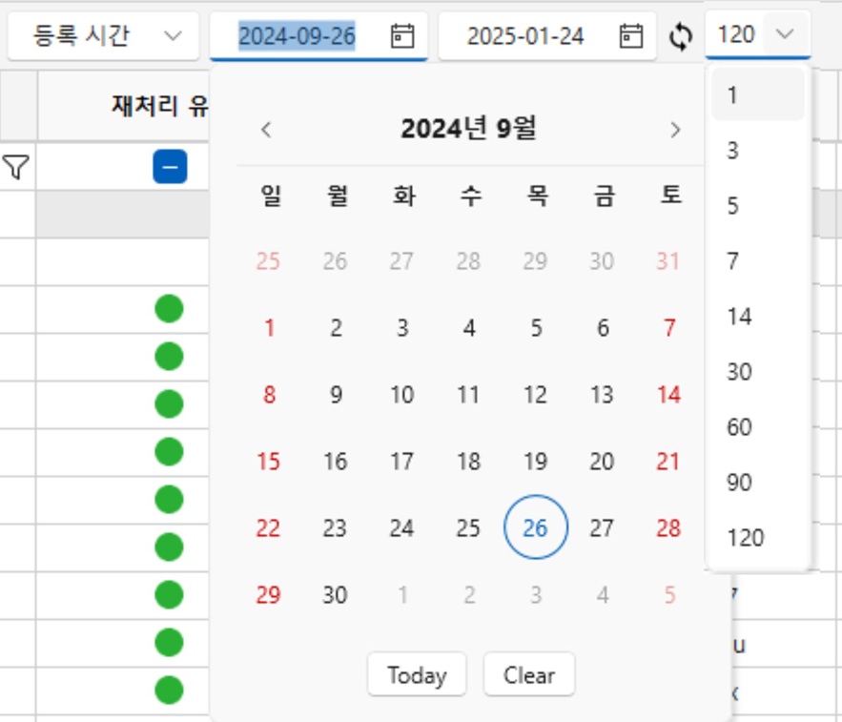Screen dimensions: 842x722
Task: Pick September 15 in the calendar
Action: (x=269, y=462)
